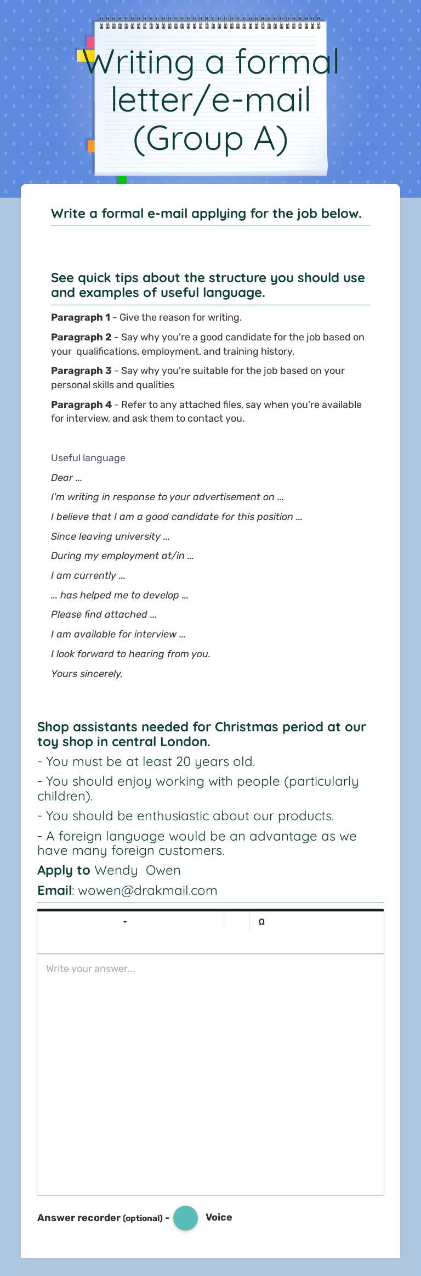Click the 'Write a formal e-mail applying' heading
421x1276 pixels.
pos(206,214)
